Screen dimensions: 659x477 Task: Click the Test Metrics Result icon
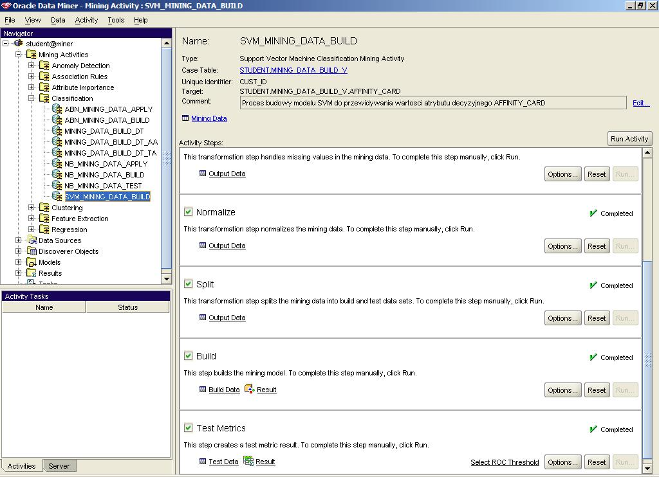pos(248,461)
